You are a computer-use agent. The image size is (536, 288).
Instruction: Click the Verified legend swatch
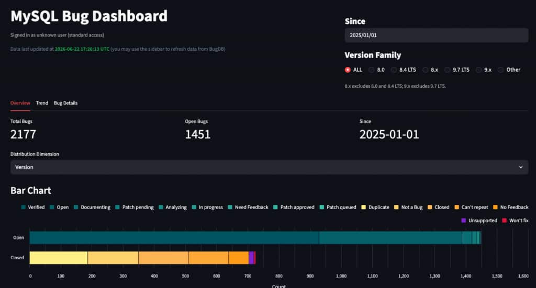pyautogui.click(x=23, y=207)
